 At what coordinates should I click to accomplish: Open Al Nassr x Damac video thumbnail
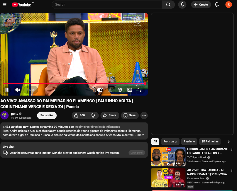click(x=168, y=178)
